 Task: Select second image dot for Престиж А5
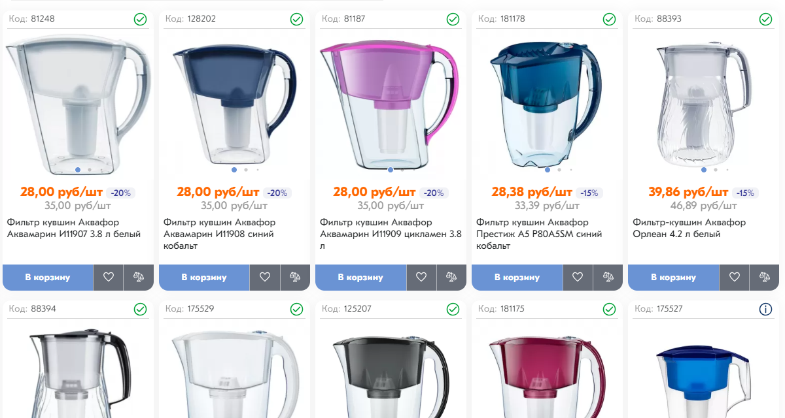click(x=559, y=170)
